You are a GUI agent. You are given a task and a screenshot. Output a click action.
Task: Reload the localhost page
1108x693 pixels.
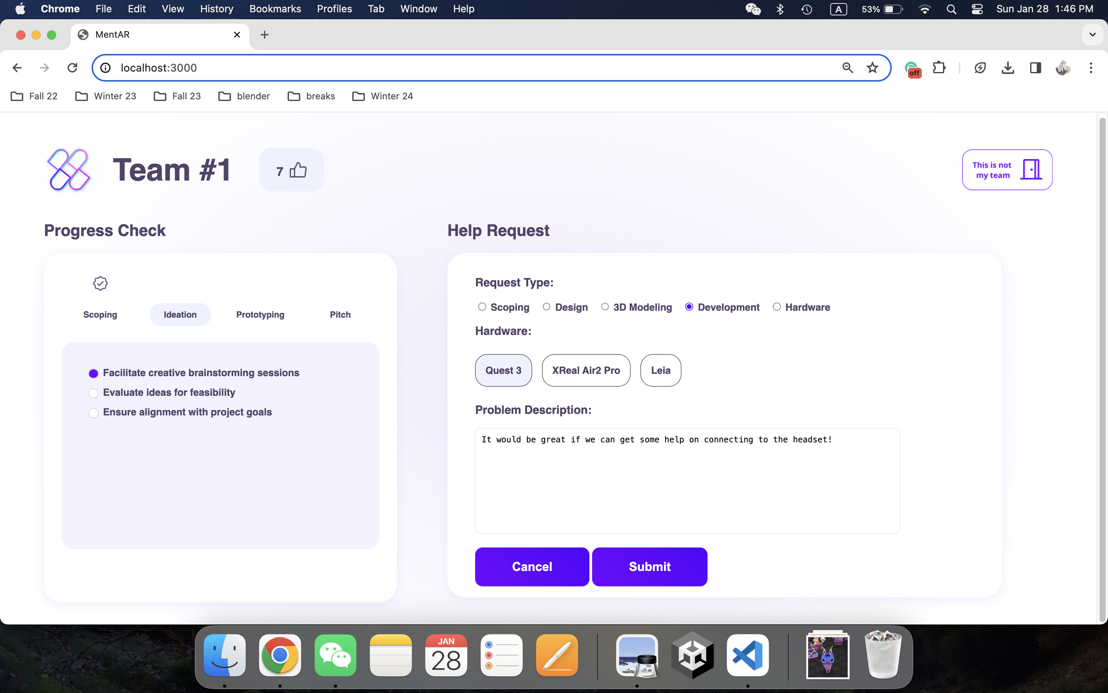click(72, 68)
